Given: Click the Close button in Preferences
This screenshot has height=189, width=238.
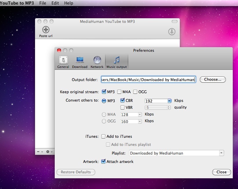Looking at the screenshot, I should [221, 172].
